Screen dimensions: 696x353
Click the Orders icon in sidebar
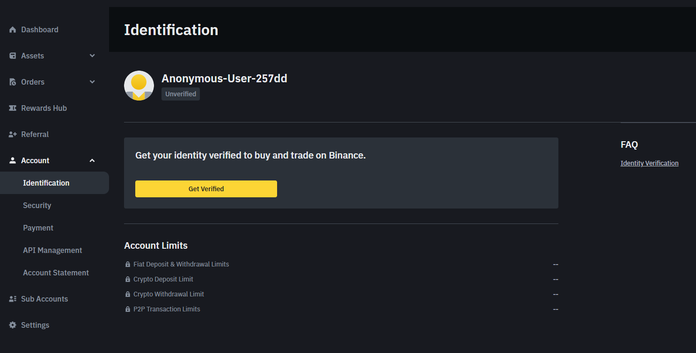point(13,82)
